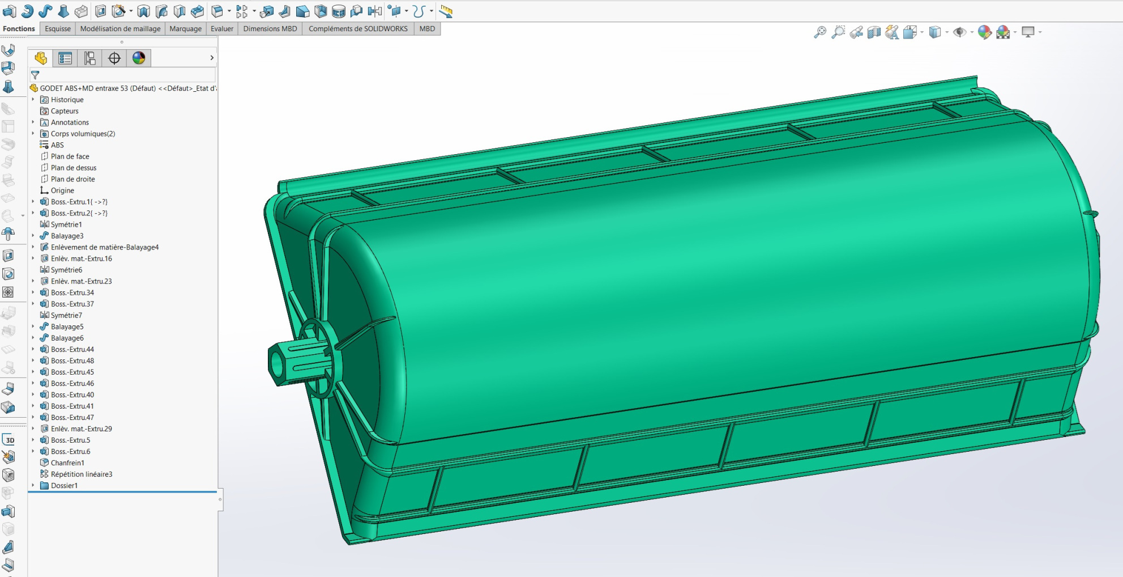
Task: Click the Zoom to Fit magnifier icon
Action: tap(819, 32)
